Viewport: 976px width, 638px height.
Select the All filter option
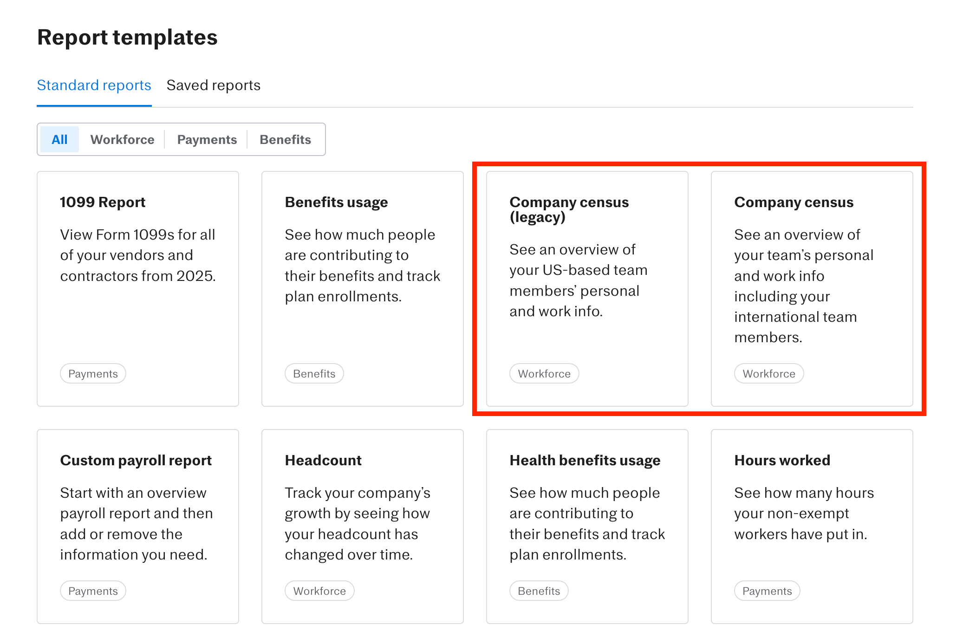[x=59, y=139]
